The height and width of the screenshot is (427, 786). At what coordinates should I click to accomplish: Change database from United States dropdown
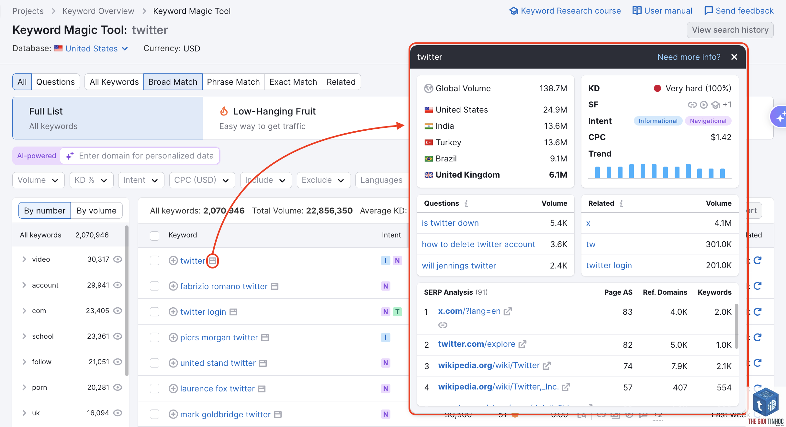[92, 49]
